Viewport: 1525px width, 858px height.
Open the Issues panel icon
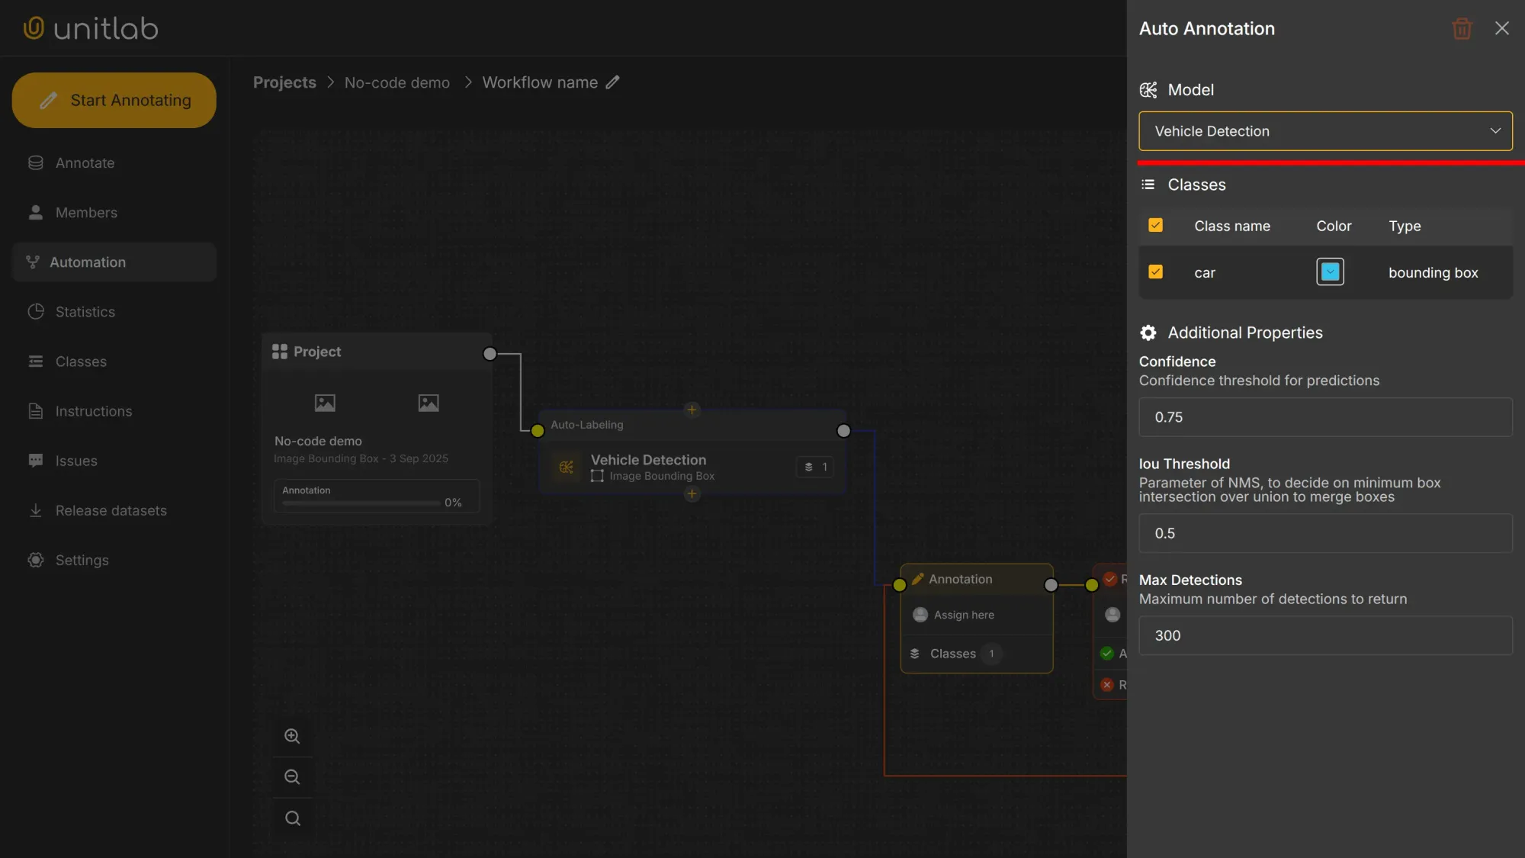click(35, 461)
